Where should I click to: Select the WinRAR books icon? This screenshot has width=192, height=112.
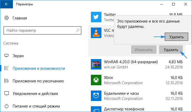(96, 64)
